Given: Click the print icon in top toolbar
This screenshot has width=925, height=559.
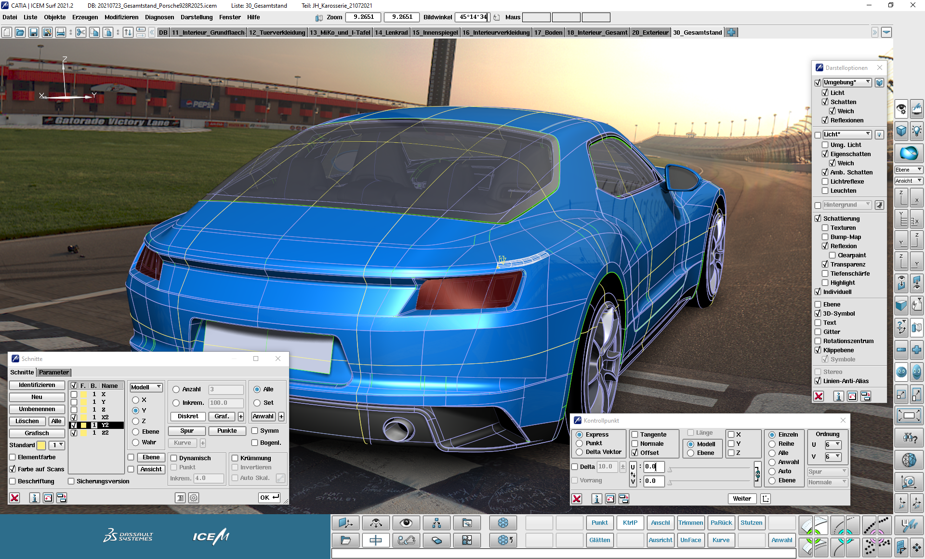Looking at the screenshot, I should pos(61,32).
